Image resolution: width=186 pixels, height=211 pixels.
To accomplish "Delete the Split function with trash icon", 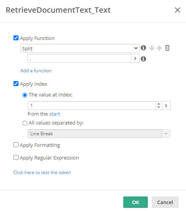I will point(167,48).
